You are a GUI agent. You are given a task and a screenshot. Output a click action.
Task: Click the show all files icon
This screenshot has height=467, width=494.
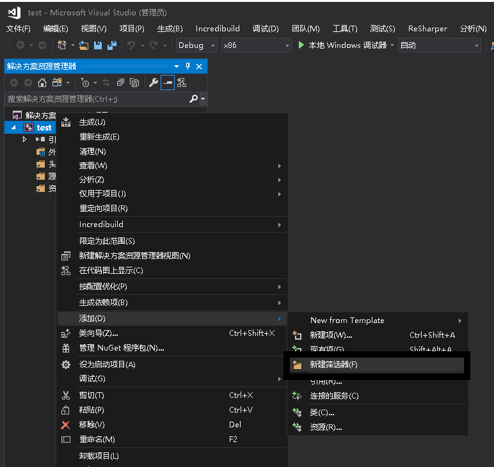click(134, 83)
